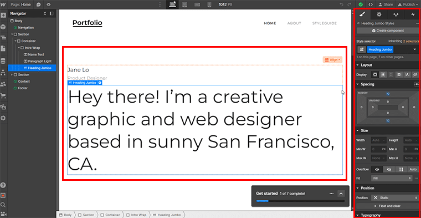Screen dimensions: 421x218
Task: Set overflow to scroll
Action: 402,169
